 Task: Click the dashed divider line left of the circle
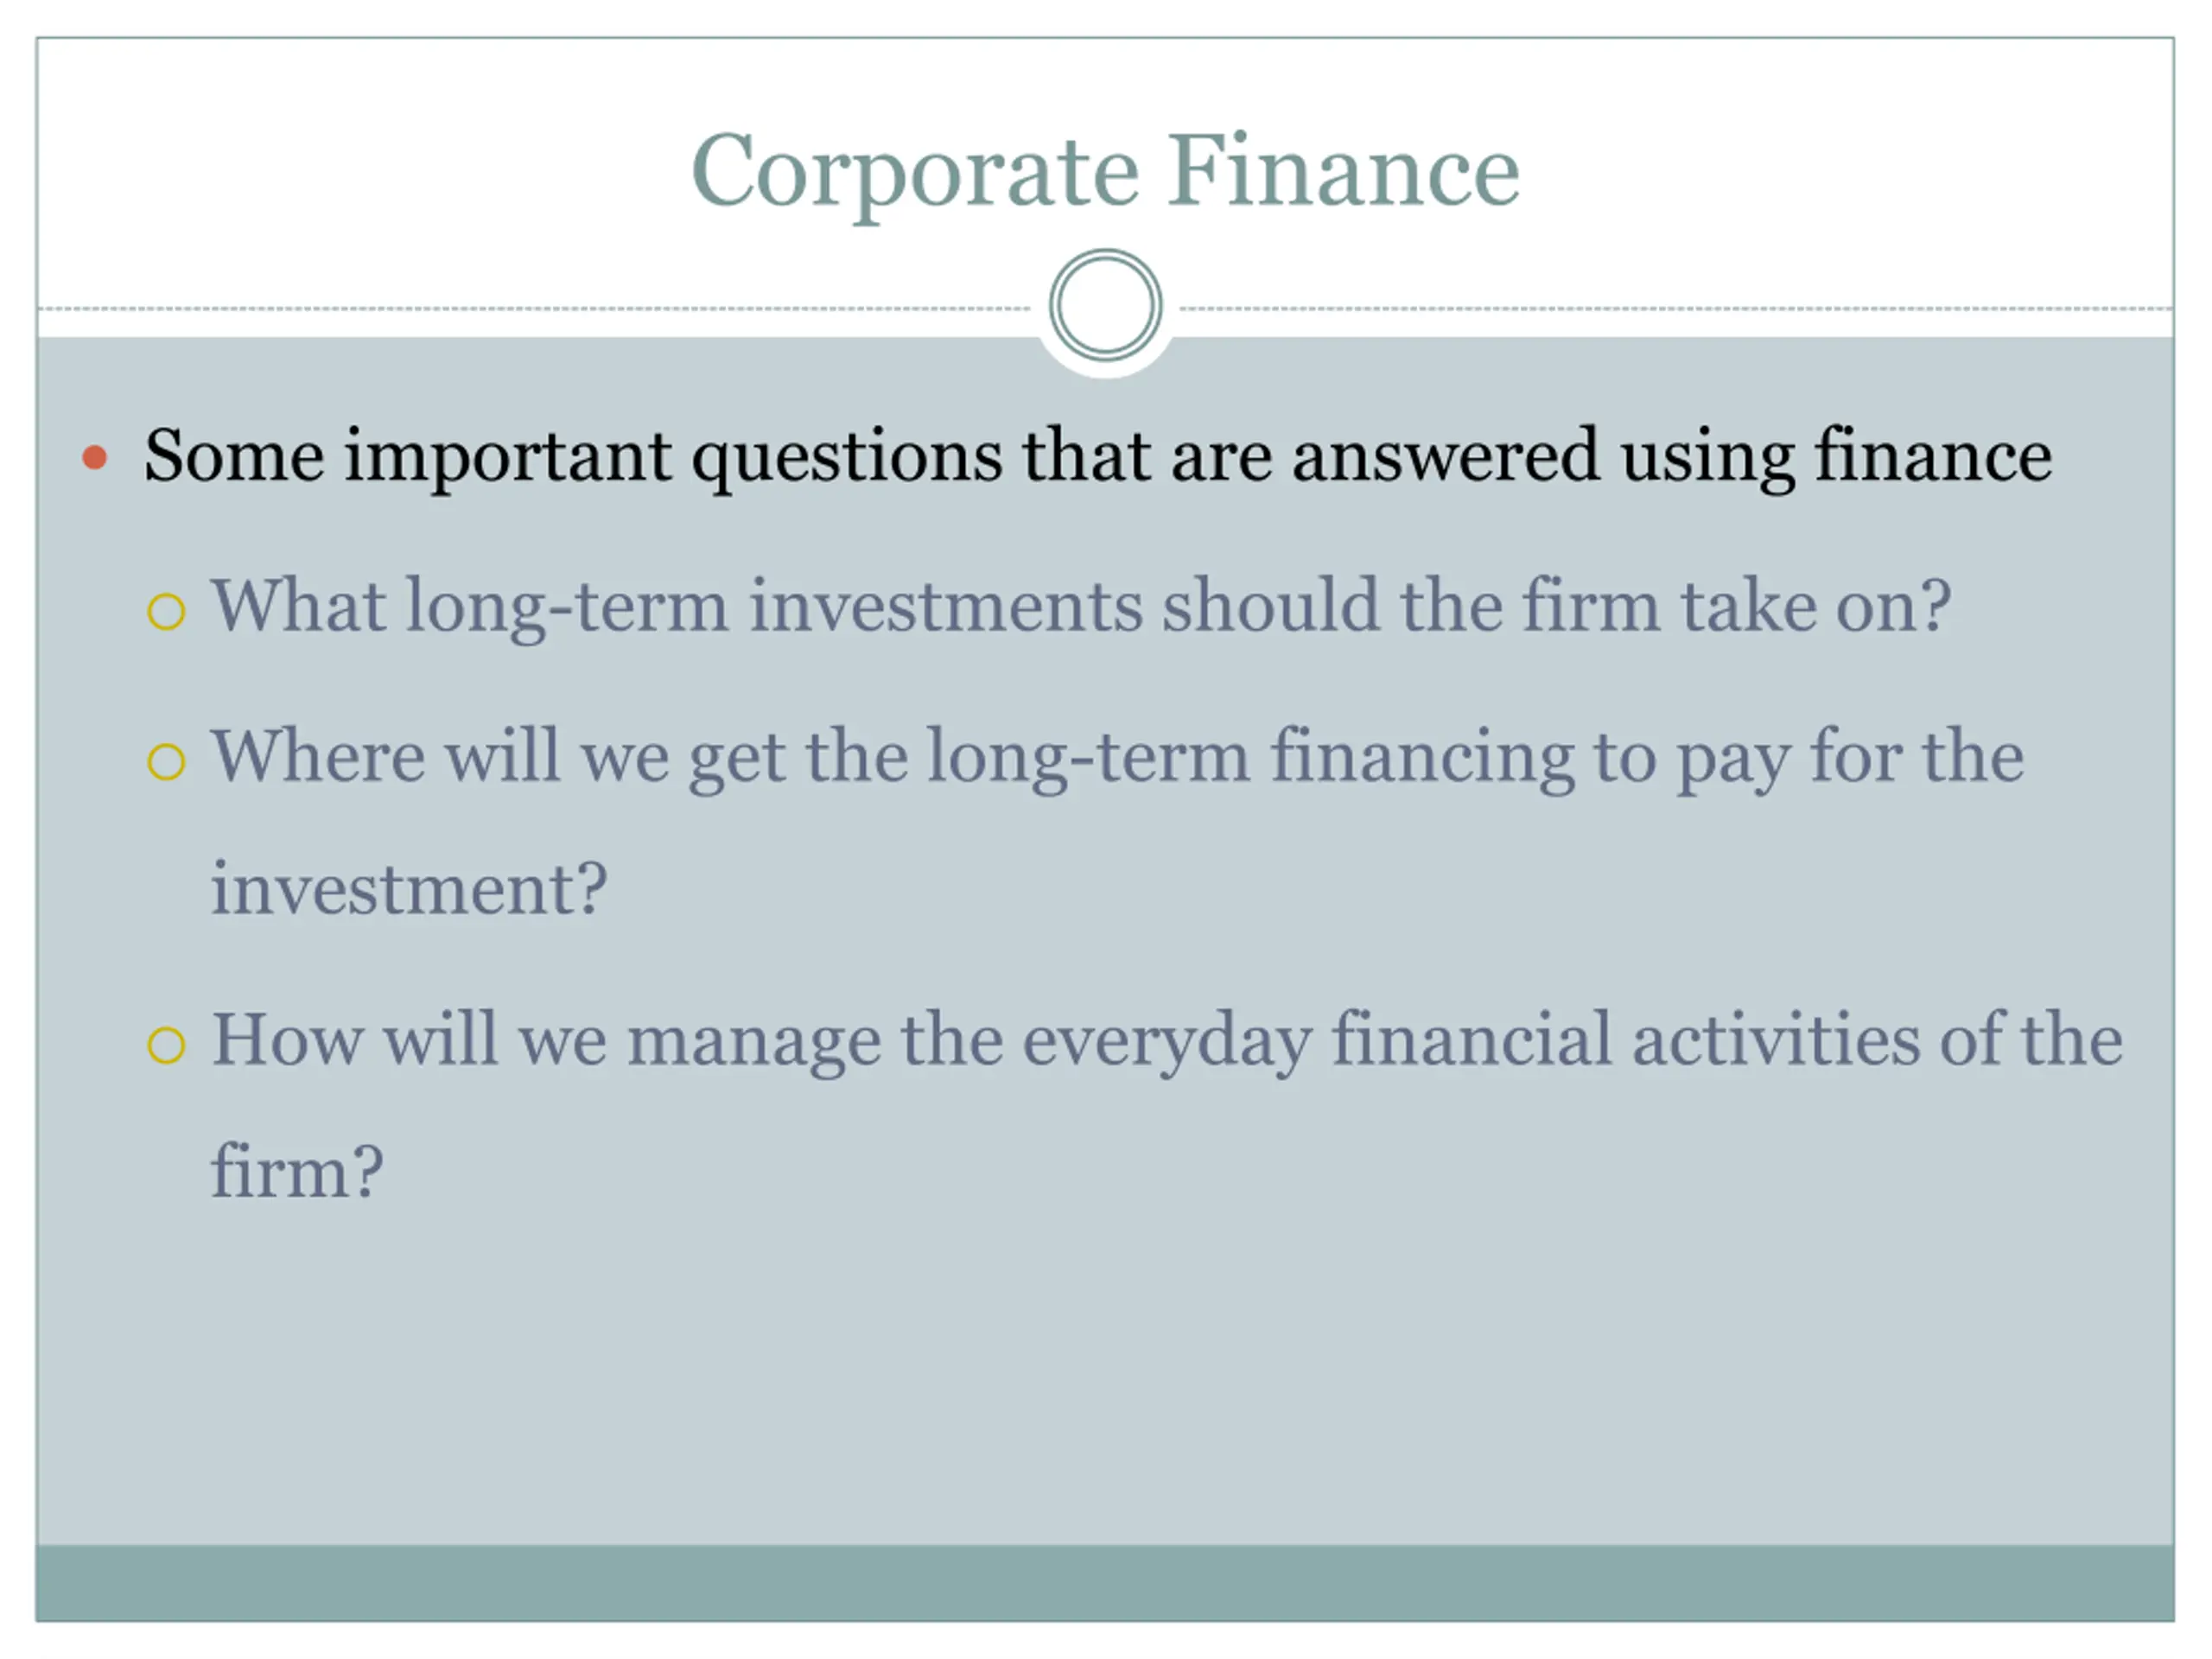click(530, 309)
